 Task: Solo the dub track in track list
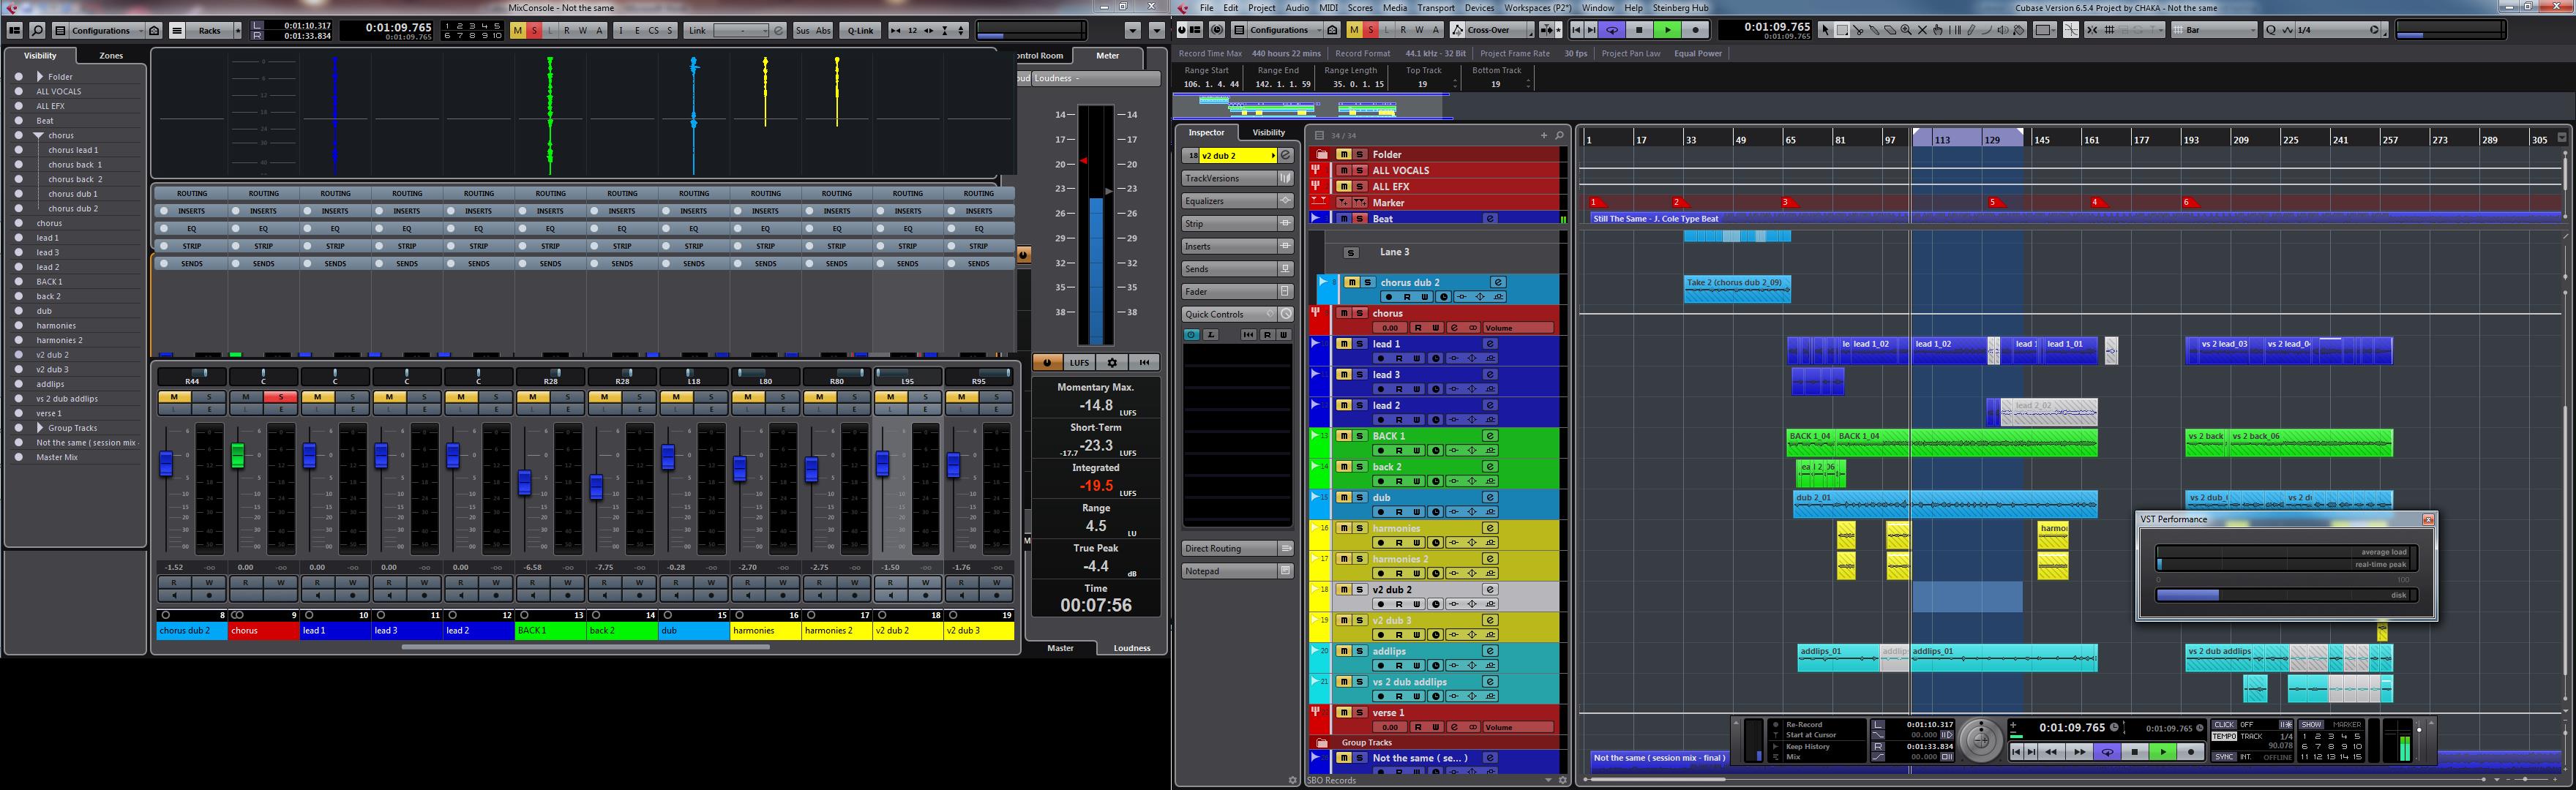pyautogui.click(x=1360, y=497)
